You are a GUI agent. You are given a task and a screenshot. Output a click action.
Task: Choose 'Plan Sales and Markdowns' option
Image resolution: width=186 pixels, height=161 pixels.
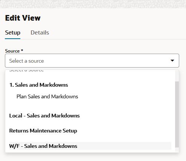pos(47,96)
